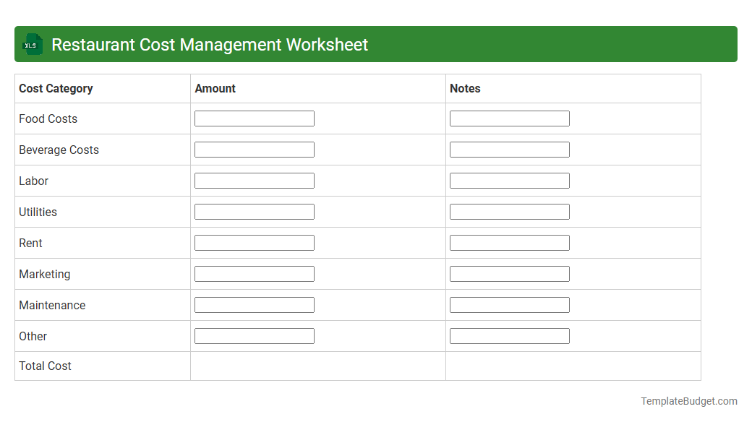Click the green XLS file icon
The width and height of the screenshot is (752, 422).
tap(32, 44)
